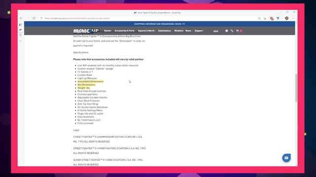This screenshot has width=316, height=177.
Task: Open the browser profile avatar
Action: click(x=286, y=18)
